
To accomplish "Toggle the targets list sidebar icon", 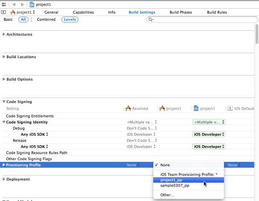I will [x=3, y=12].
